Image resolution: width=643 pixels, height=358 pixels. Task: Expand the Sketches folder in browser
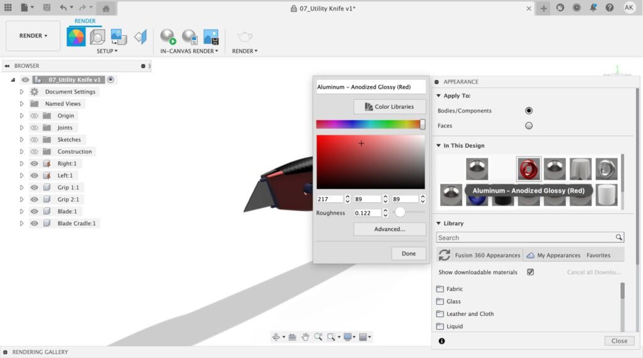tap(21, 139)
